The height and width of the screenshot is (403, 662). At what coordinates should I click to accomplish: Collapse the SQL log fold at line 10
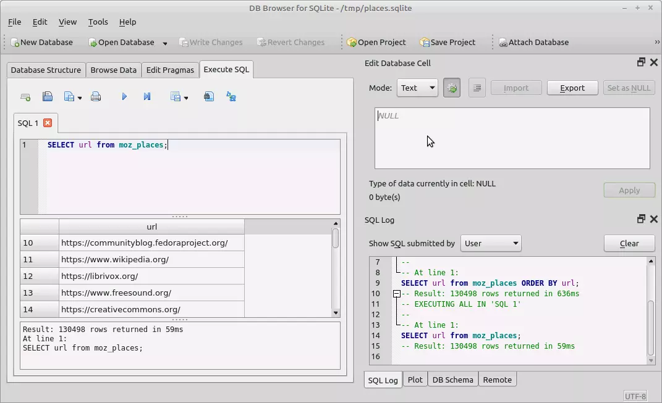tap(396, 294)
